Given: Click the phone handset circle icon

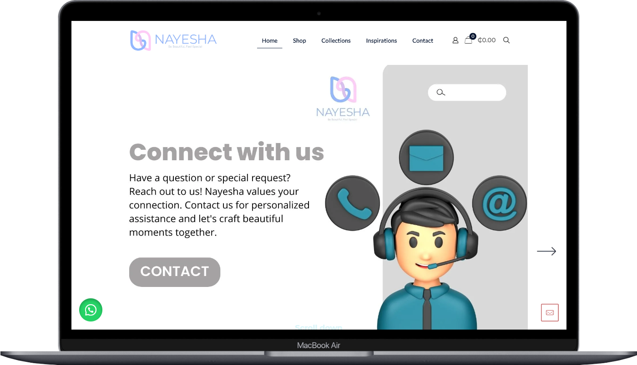Looking at the screenshot, I should click(352, 203).
